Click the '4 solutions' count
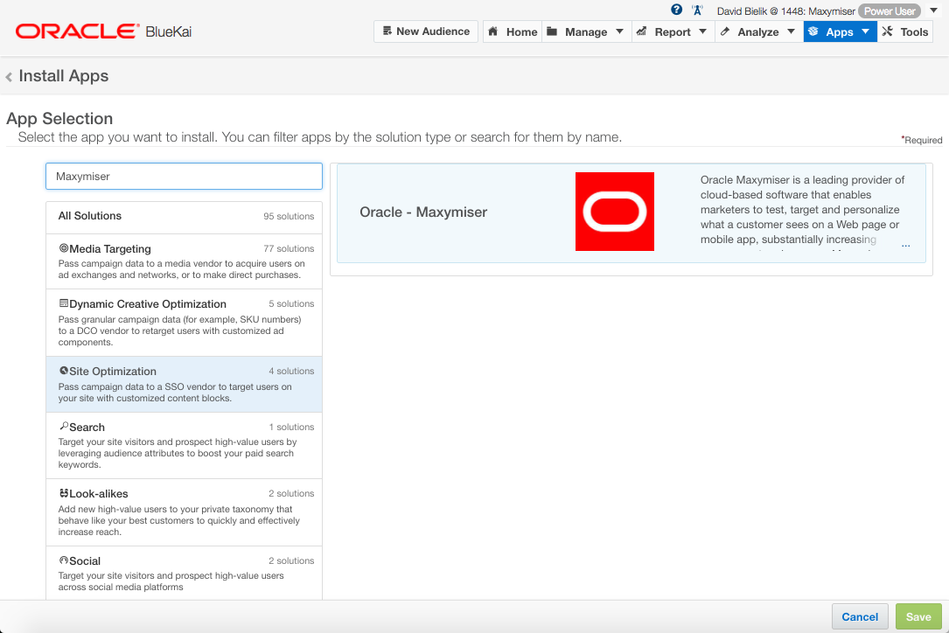 291,371
